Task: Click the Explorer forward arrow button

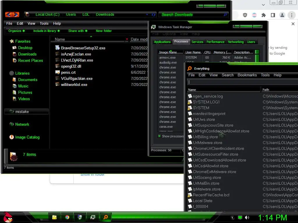Action: pyautogui.click(x=16, y=15)
